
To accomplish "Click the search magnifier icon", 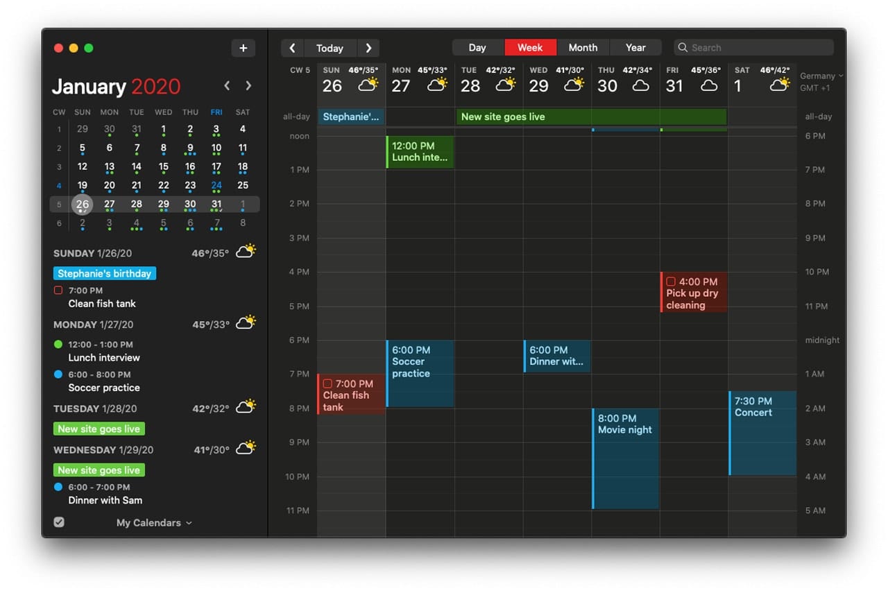I will (683, 48).
